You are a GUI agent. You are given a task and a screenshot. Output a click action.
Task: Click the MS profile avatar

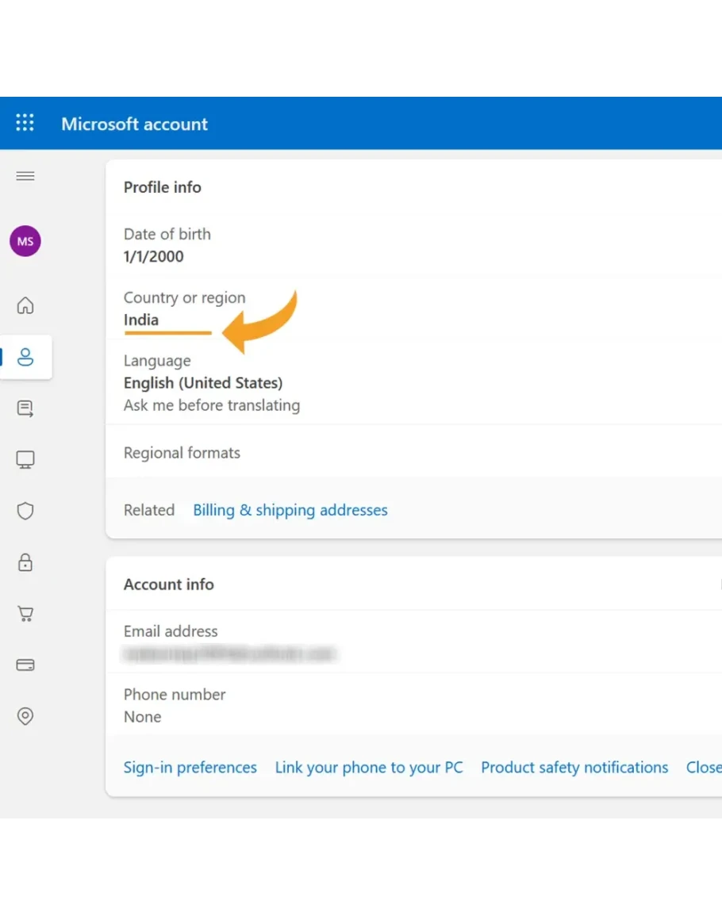25,241
